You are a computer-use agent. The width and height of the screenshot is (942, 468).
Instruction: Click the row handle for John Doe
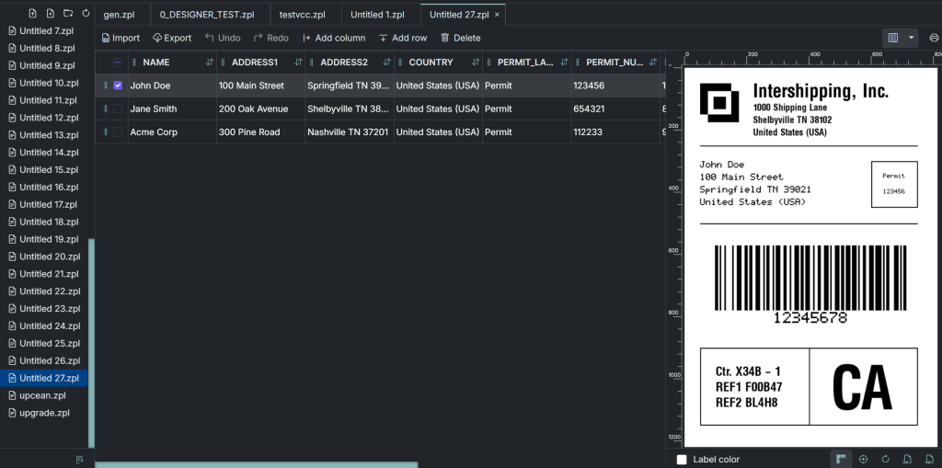coord(106,86)
